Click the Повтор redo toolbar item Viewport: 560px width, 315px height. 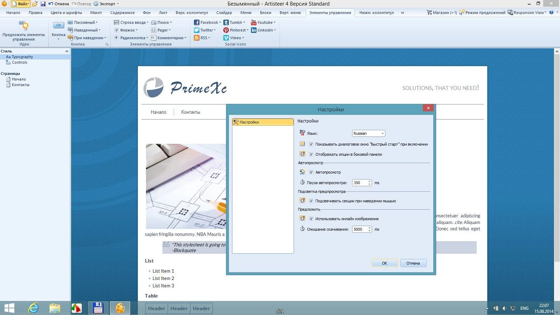click(x=82, y=4)
